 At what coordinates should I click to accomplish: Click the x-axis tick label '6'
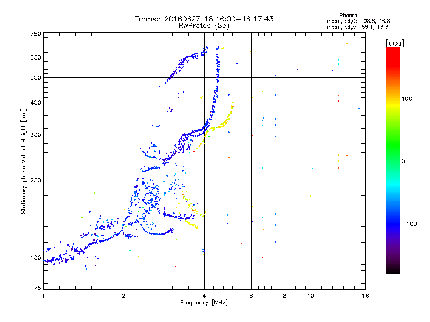pyautogui.click(x=251, y=296)
